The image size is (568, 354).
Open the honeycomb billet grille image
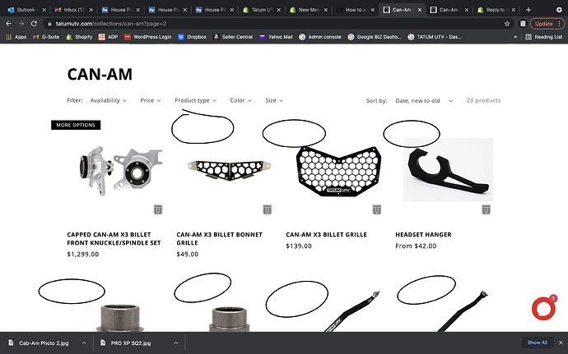(x=338, y=172)
